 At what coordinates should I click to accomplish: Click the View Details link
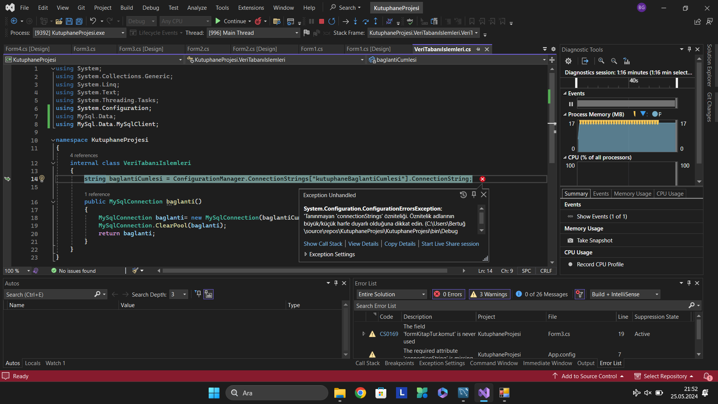coord(363,244)
